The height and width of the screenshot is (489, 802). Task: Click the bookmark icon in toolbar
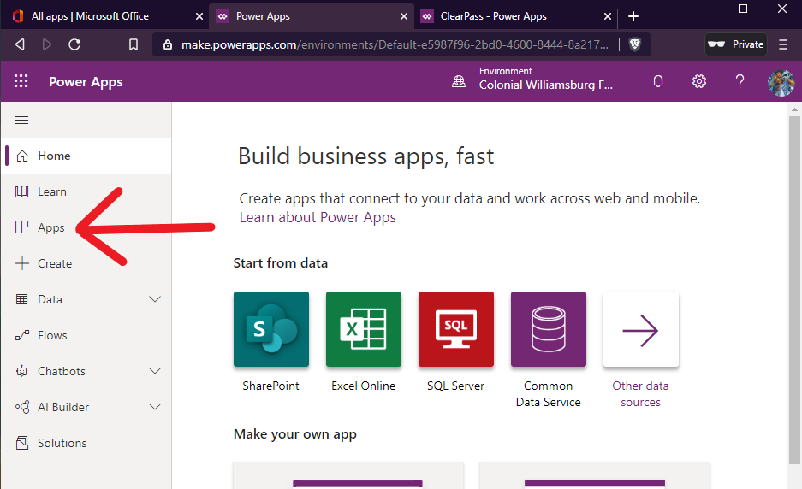(134, 44)
